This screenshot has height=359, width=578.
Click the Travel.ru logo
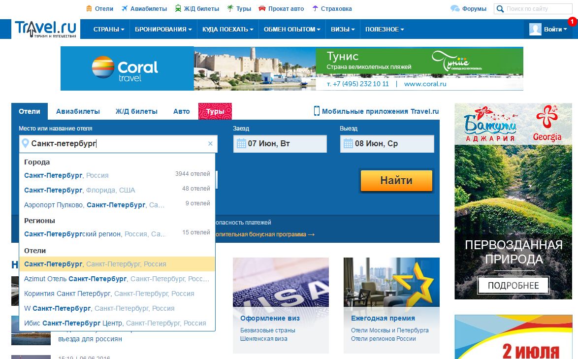(x=45, y=29)
